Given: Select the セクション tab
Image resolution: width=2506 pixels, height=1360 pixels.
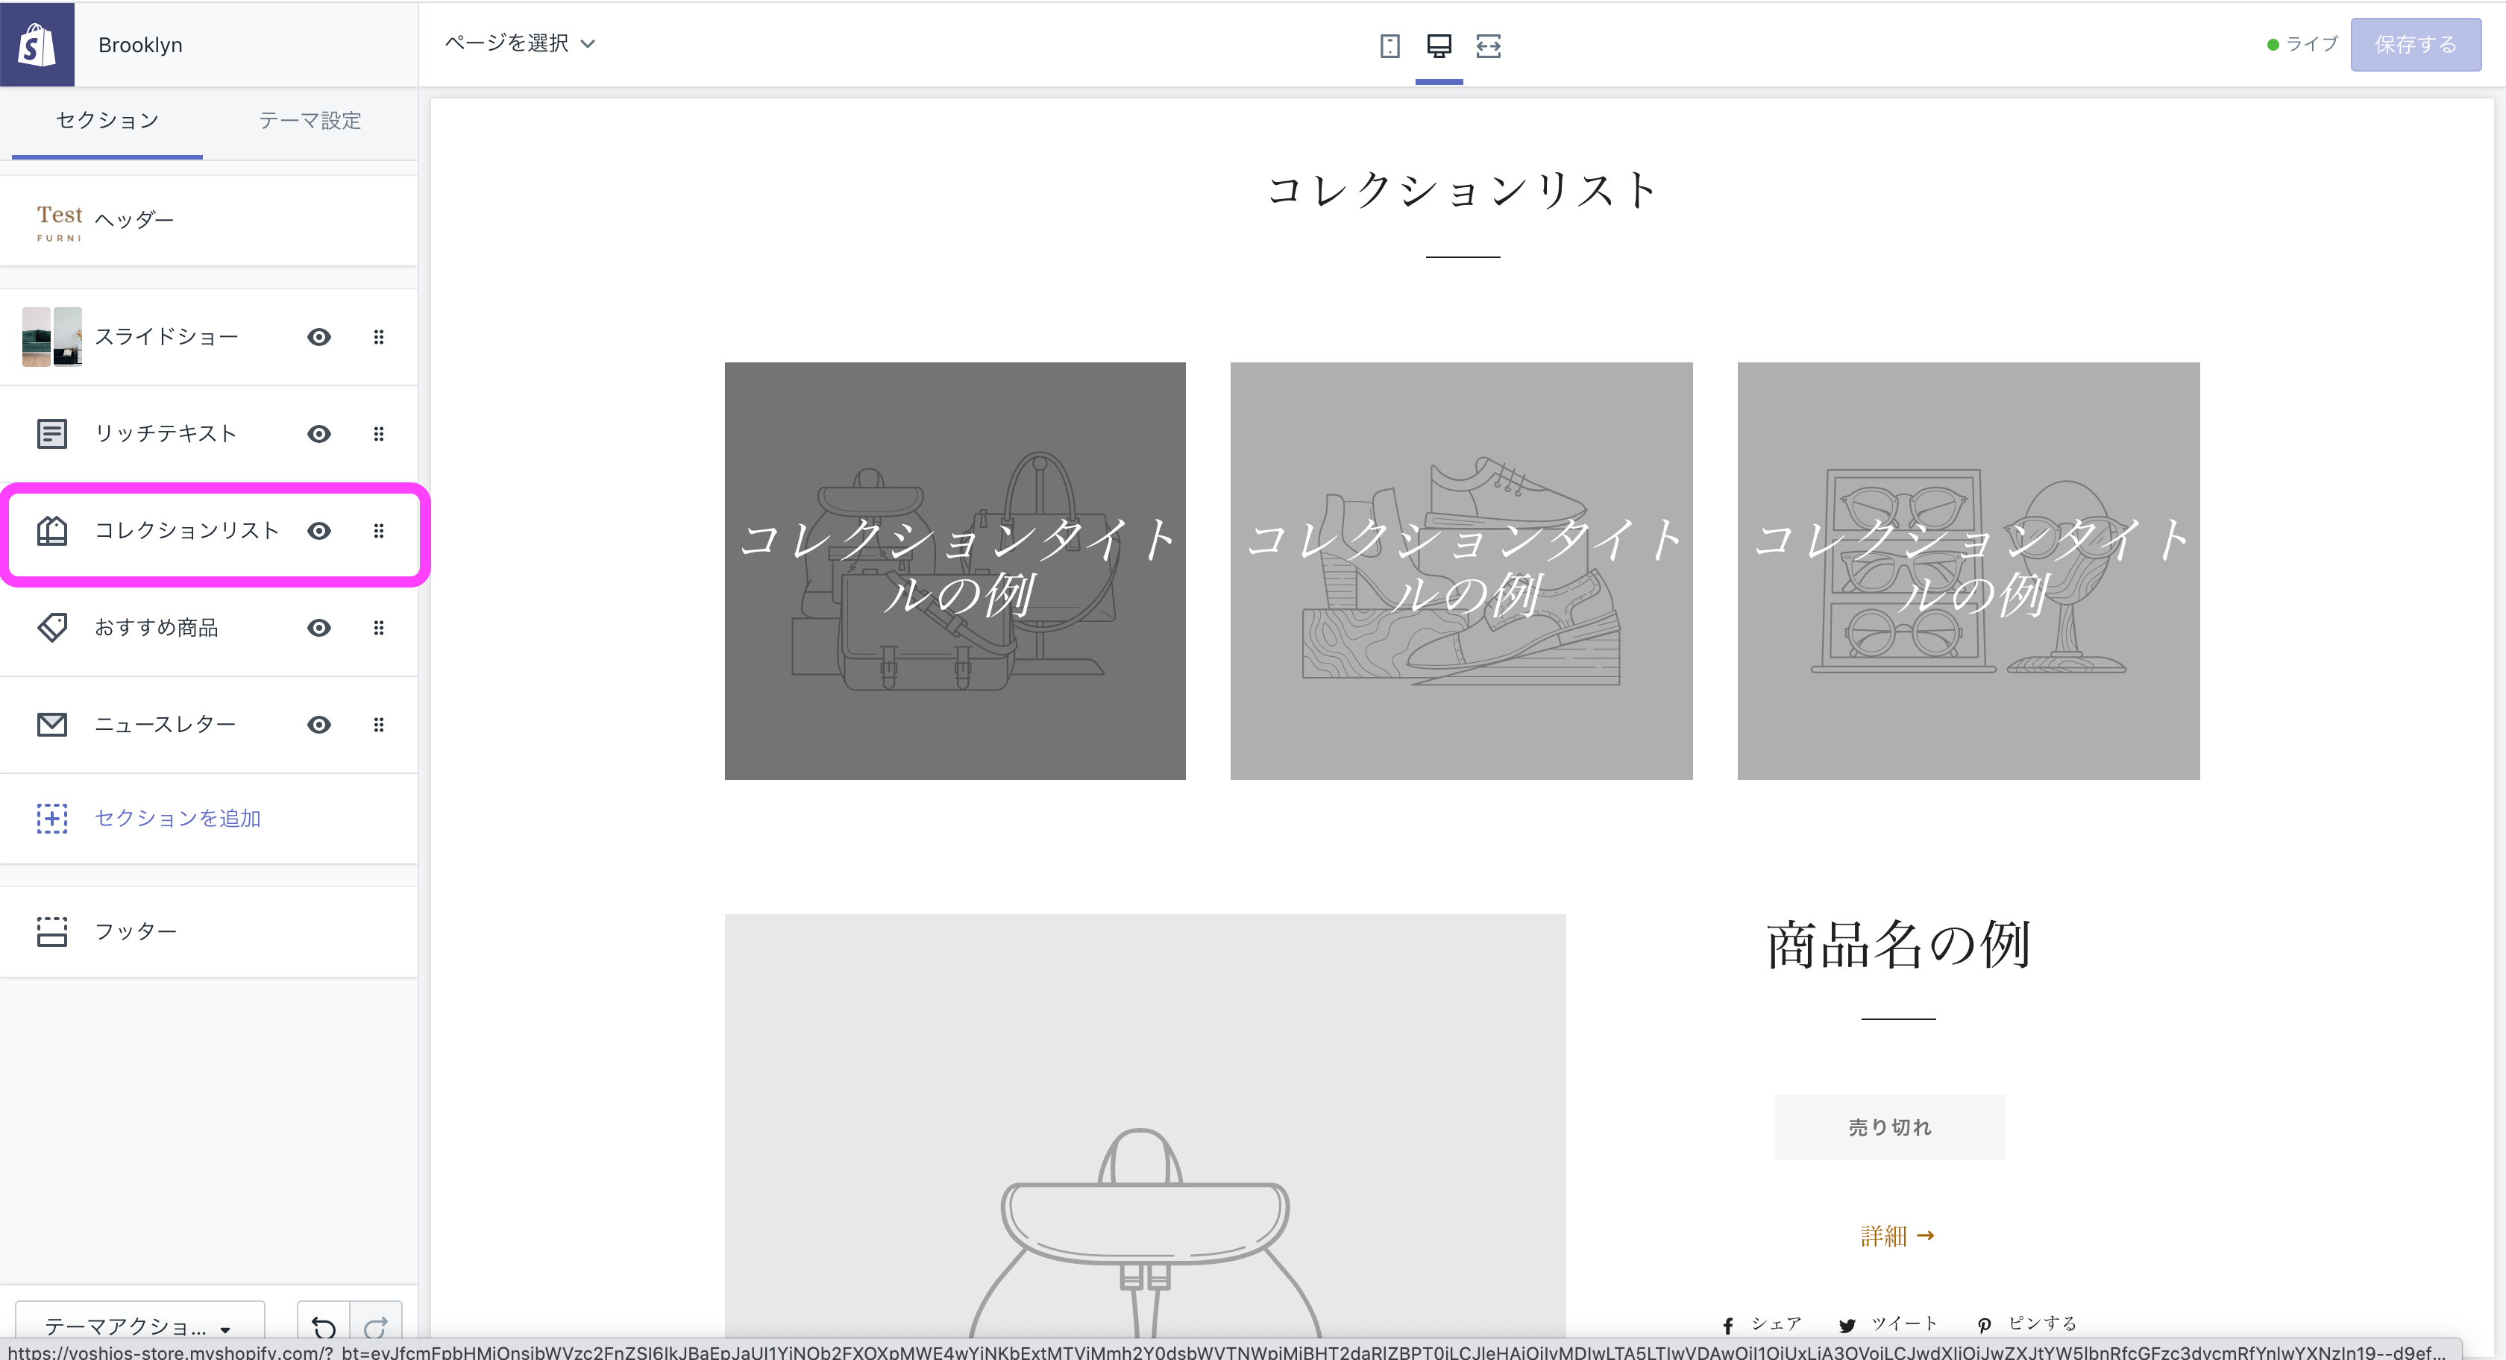Looking at the screenshot, I should tap(105, 121).
